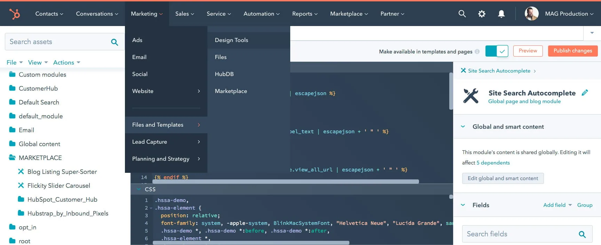
Task: Open the Actions dropdown menu
Action: click(67, 62)
